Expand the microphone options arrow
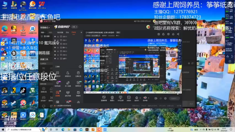This screenshot has height=132, width=235. coord(140,98)
